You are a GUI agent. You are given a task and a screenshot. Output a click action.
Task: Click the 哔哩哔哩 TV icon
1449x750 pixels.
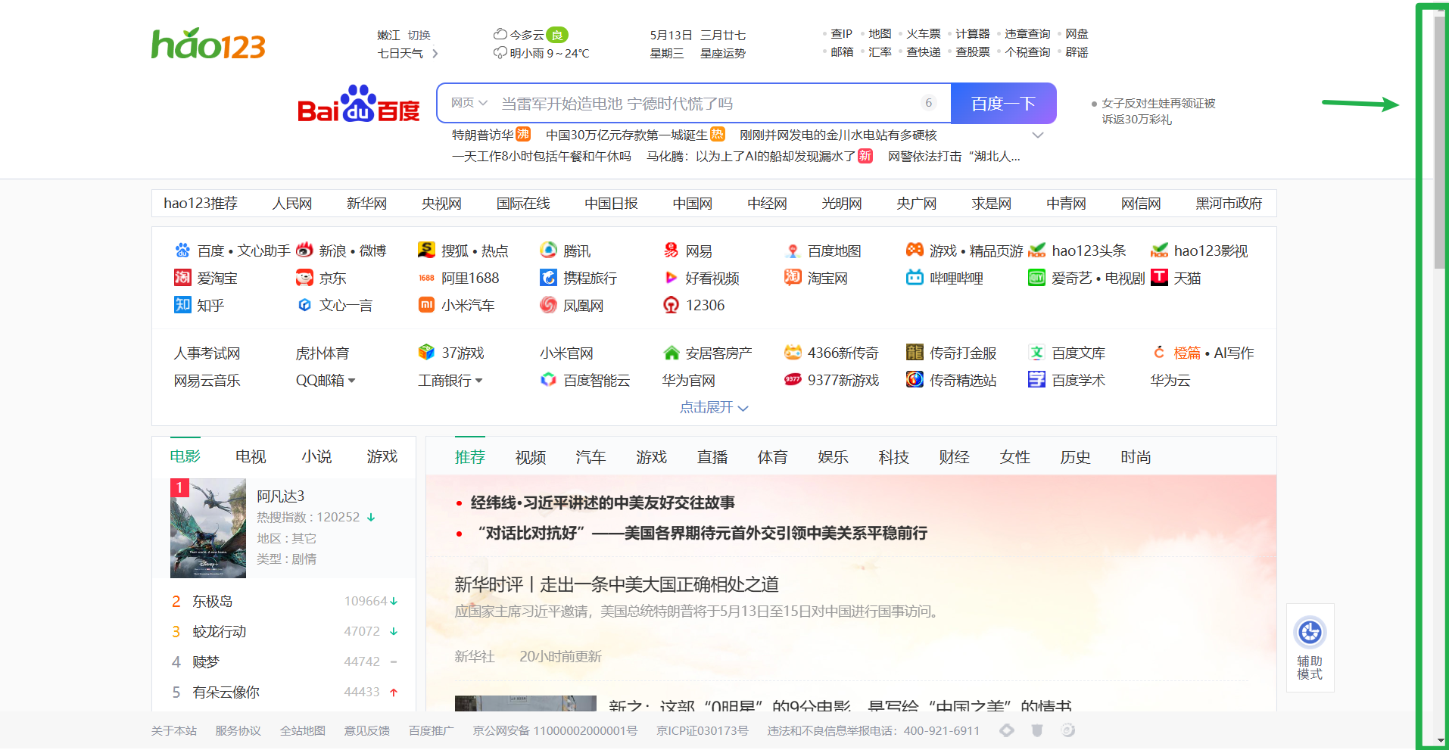[915, 277]
